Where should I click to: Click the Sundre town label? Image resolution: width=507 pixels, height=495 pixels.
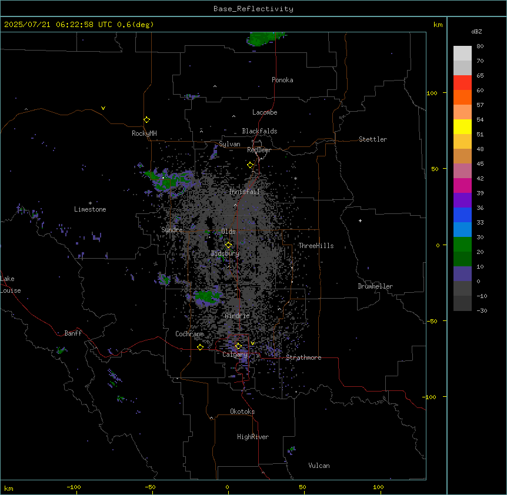[172, 230]
